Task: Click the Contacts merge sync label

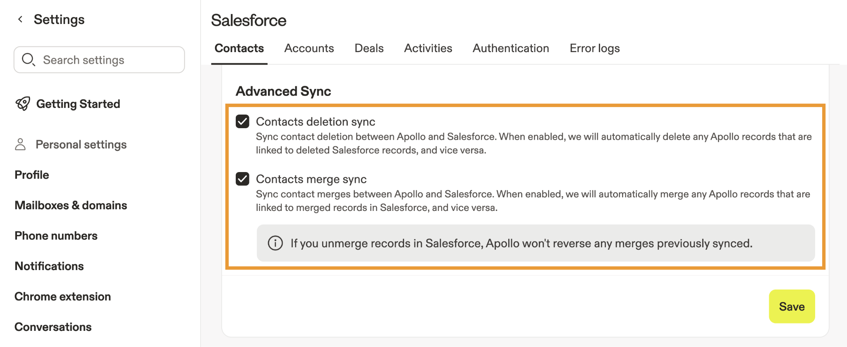Action: click(x=311, y=179)
